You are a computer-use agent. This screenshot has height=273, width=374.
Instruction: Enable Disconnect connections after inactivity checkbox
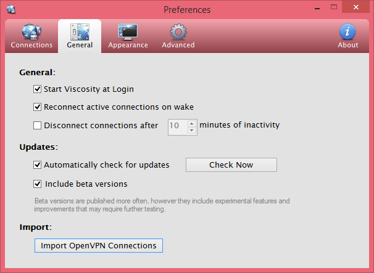pos(37,125)
